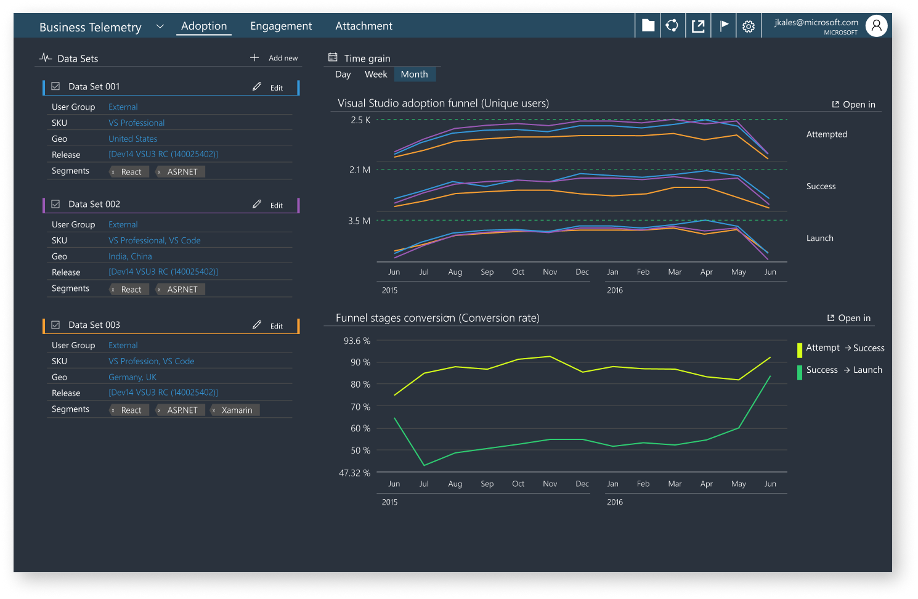This screenshot has height=599, width=918.
Task: Remove React segment from Data Set 001
Action: click(x=113, y=172)
